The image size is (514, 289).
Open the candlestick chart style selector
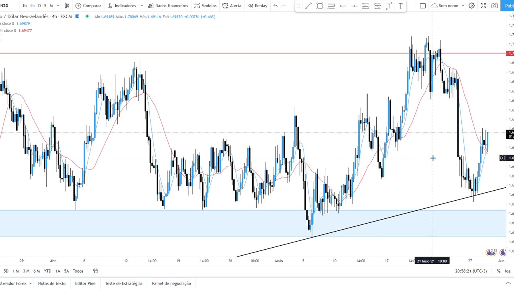(67, 6)
